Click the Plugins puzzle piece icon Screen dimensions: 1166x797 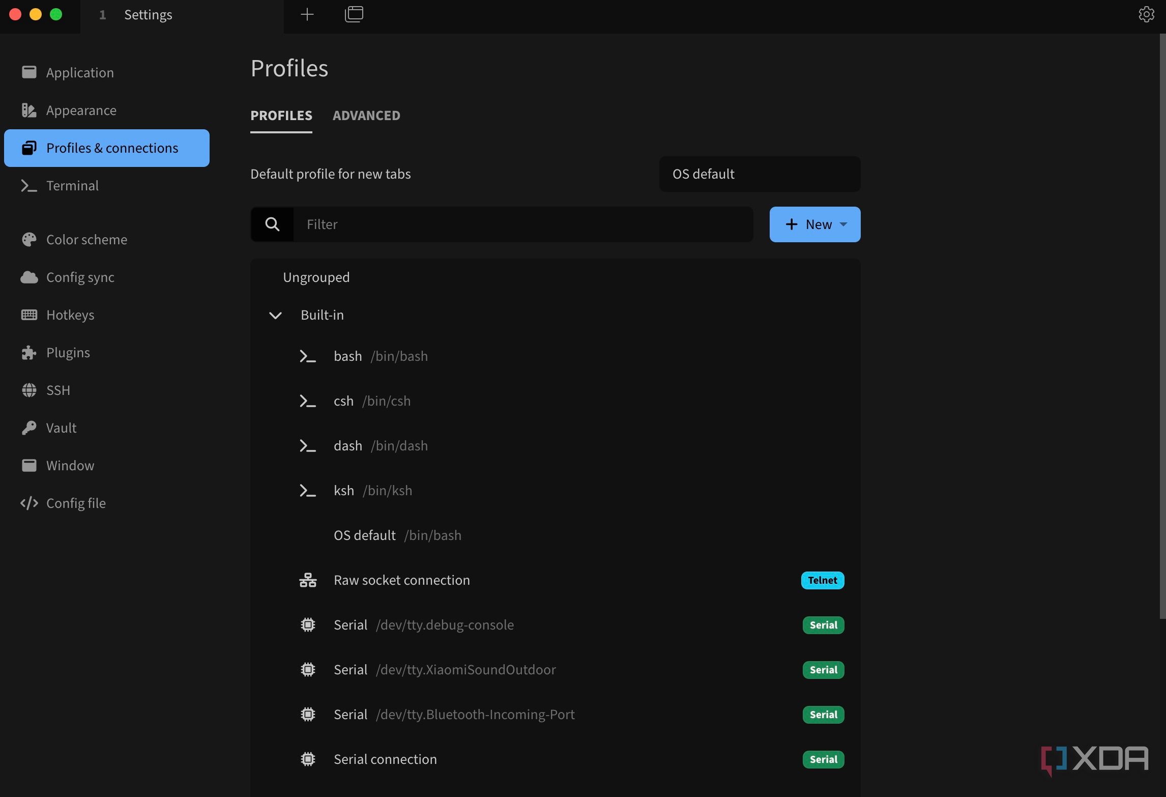29,353
